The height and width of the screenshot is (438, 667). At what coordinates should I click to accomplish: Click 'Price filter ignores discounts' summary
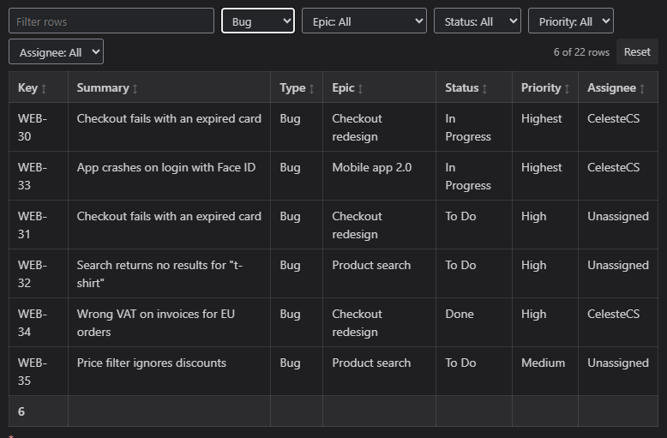point(152,363)
